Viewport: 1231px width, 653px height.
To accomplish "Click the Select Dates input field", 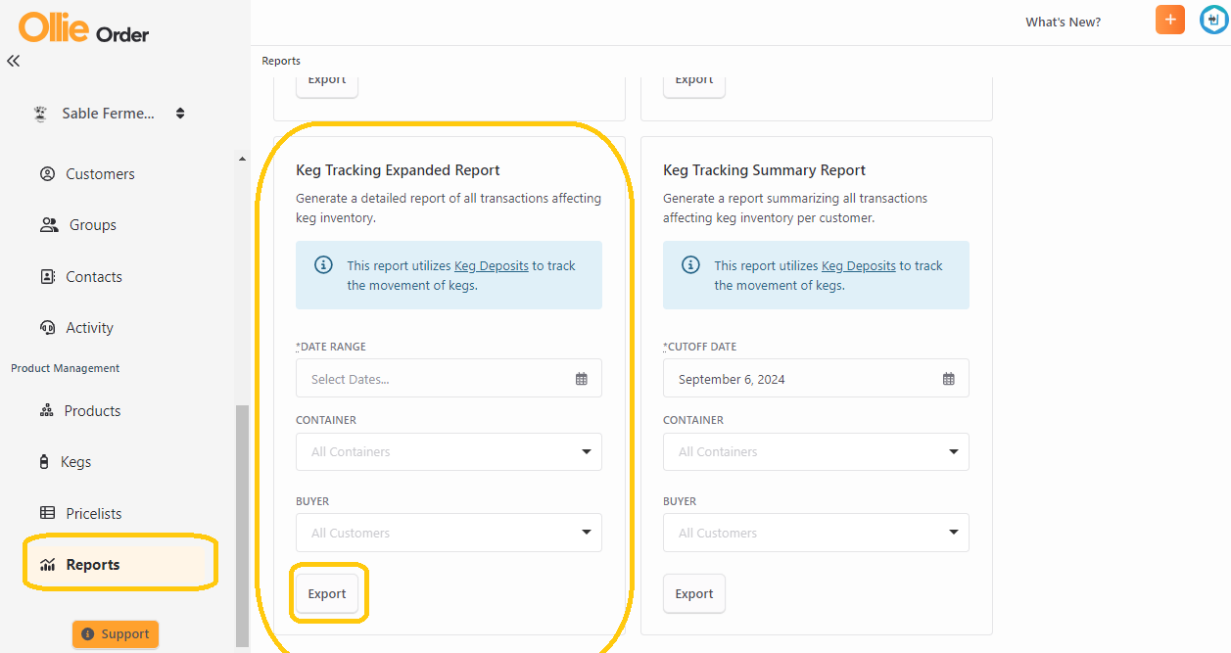I will 449,379.
